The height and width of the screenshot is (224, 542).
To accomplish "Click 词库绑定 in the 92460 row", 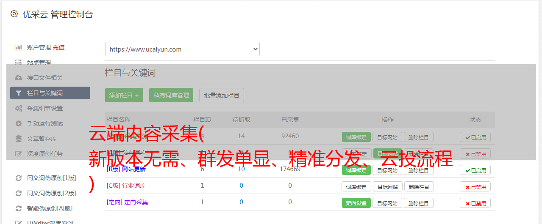I will (x=356, y=137).
